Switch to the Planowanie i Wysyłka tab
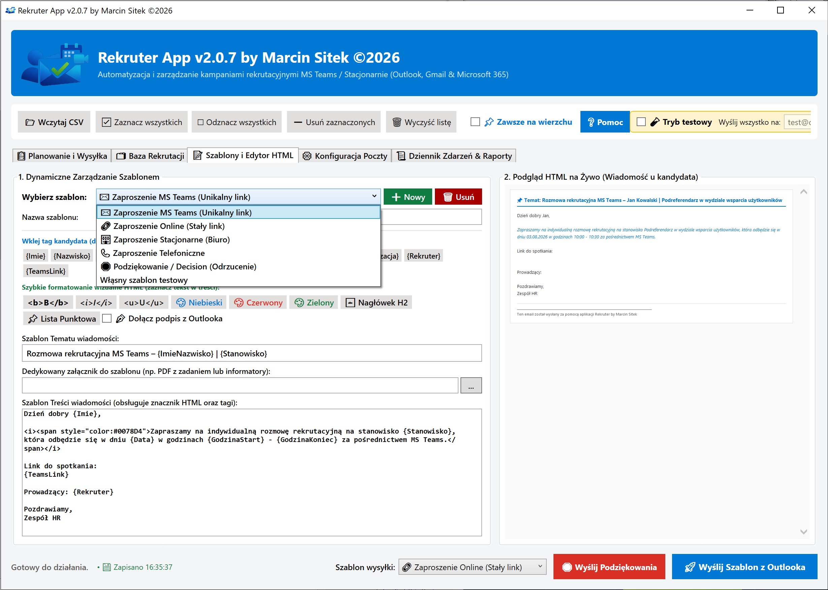 [x=62, y=156]
